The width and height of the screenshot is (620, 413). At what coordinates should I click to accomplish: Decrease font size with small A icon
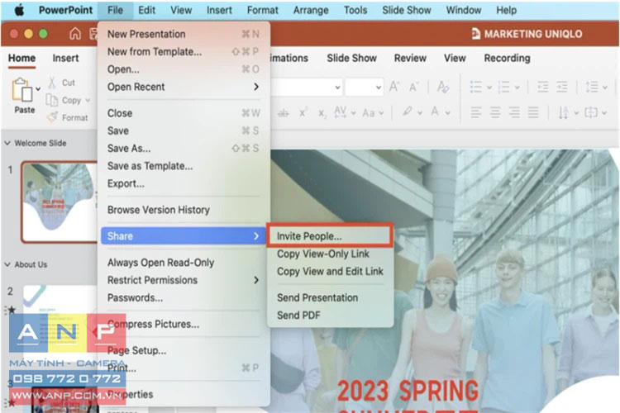[413, 87]
